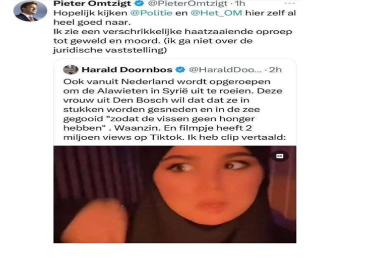Toggle the CC captions icon on video
378x261 pixels.
tap(280, 156)
